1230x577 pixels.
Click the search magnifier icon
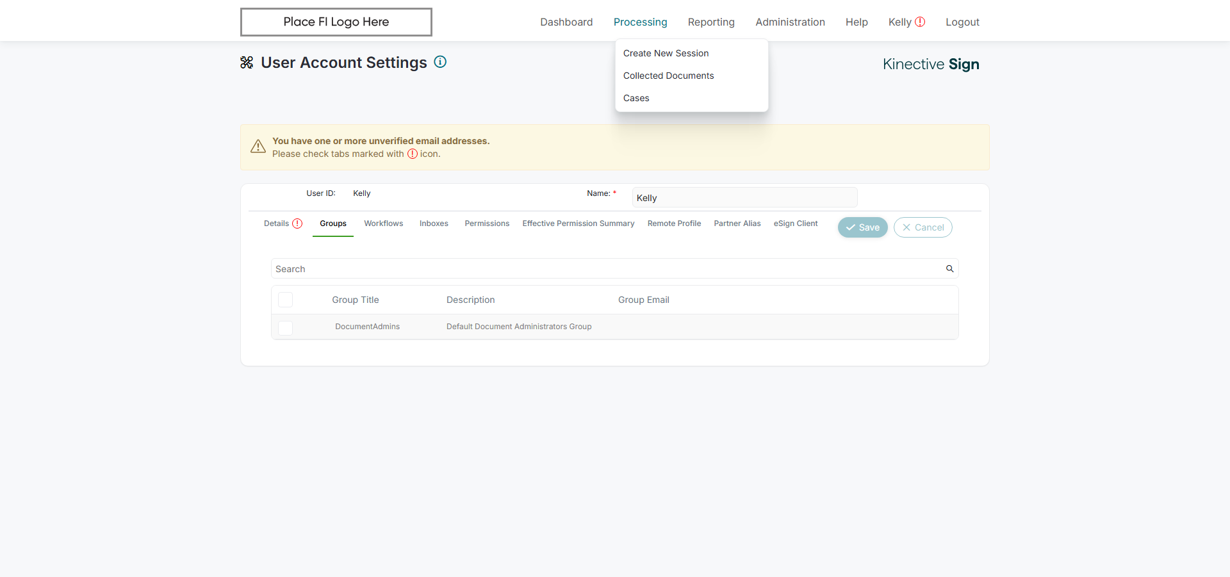click(950, 269)
